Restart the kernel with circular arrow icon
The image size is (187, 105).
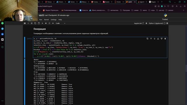coord(49,23)
